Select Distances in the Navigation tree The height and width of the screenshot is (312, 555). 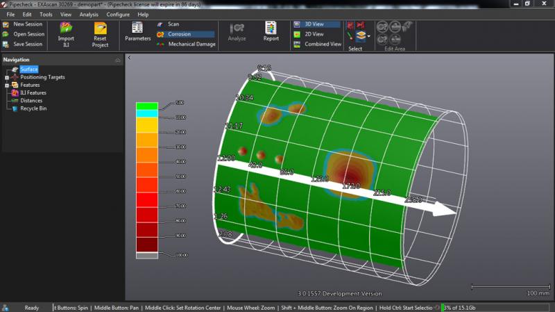point(31,101)
